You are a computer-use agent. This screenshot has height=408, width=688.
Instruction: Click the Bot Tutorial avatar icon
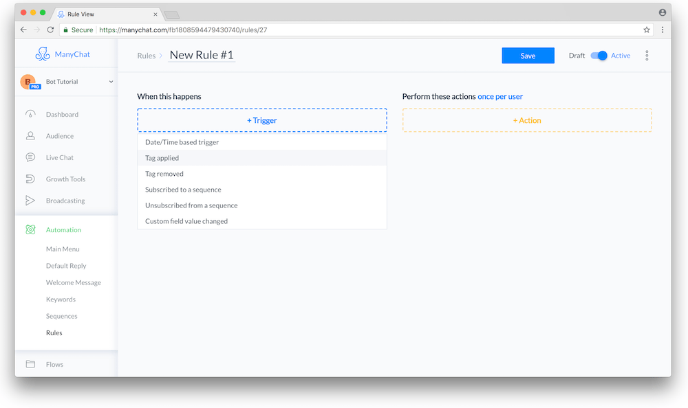28,82
